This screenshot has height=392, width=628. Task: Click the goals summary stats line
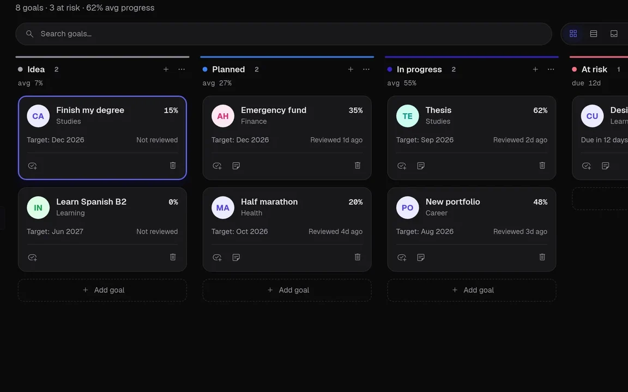[85, 8]
